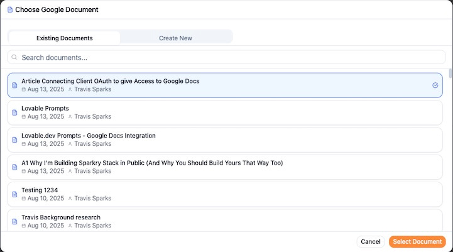453x252 pixels.
Task: Click person icon on Lovable Prompts row
Action: pos(70,117)
